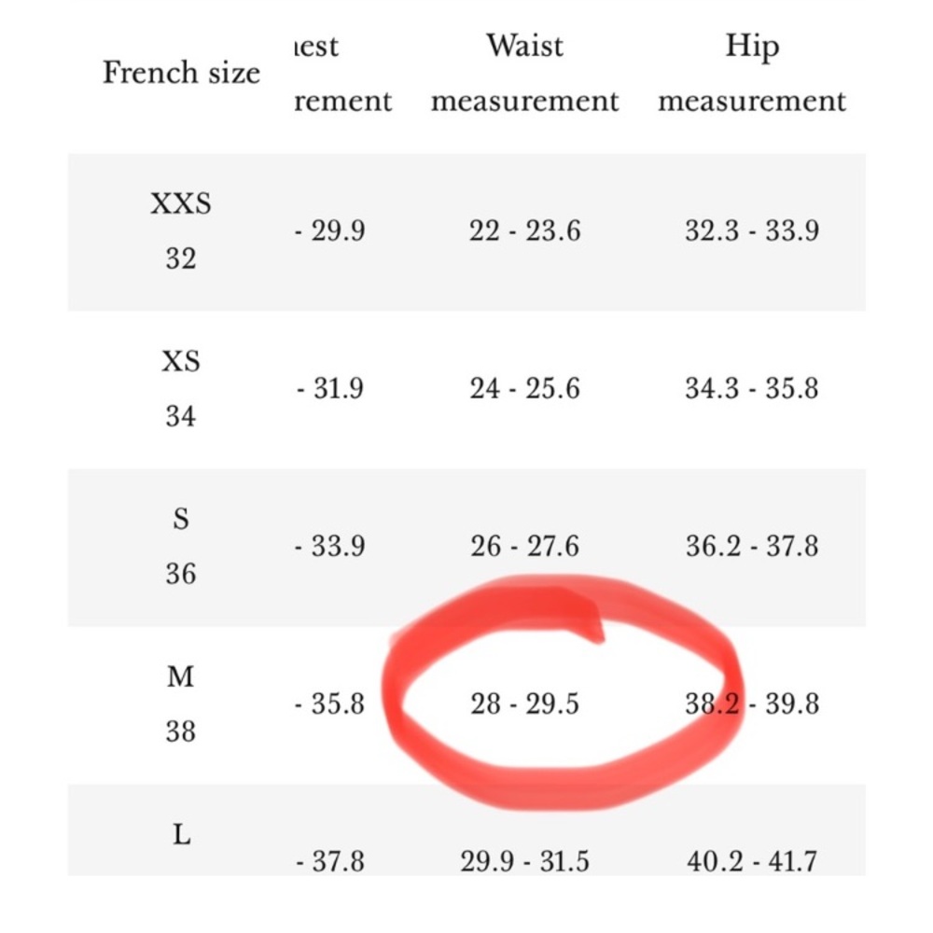Screen dimensions: 933x933
Task: Click the partial chest value ending 29.9
Action: [x=329, y=230]
